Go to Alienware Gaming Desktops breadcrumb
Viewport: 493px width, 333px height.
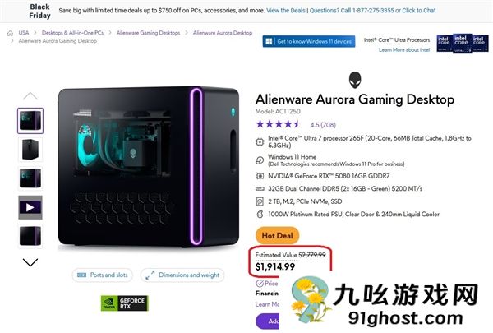pyautogui.click(x=149, y=33)
